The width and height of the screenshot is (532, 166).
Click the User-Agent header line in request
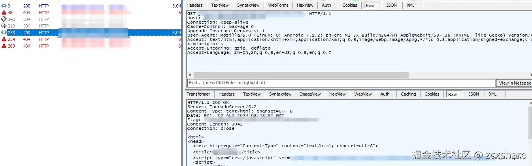point(359,35)
